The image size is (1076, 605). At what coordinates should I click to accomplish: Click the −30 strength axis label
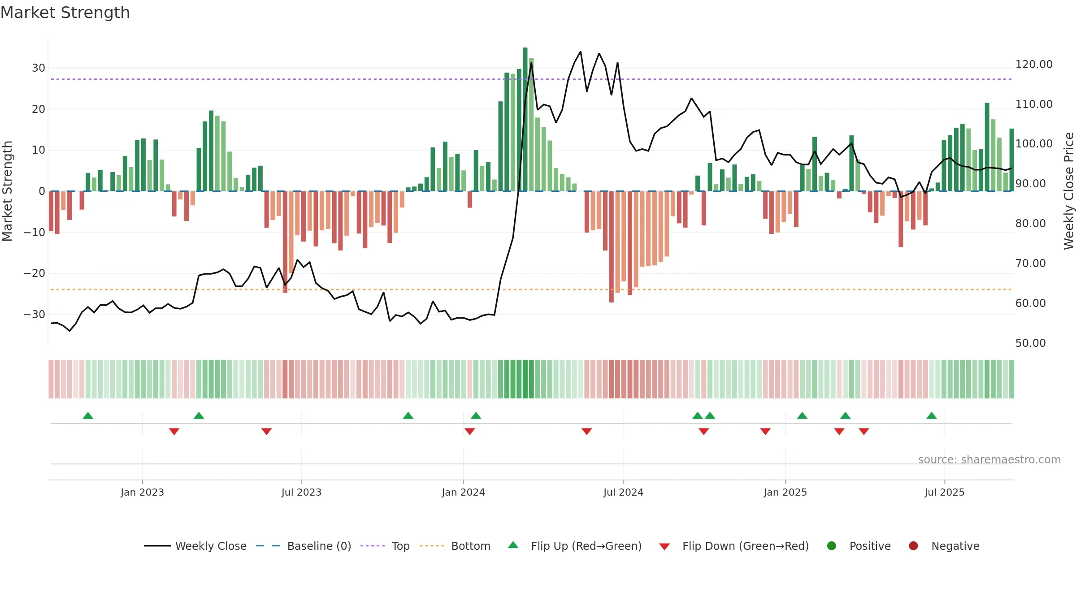pyautogui.click(x=35, y=315)
